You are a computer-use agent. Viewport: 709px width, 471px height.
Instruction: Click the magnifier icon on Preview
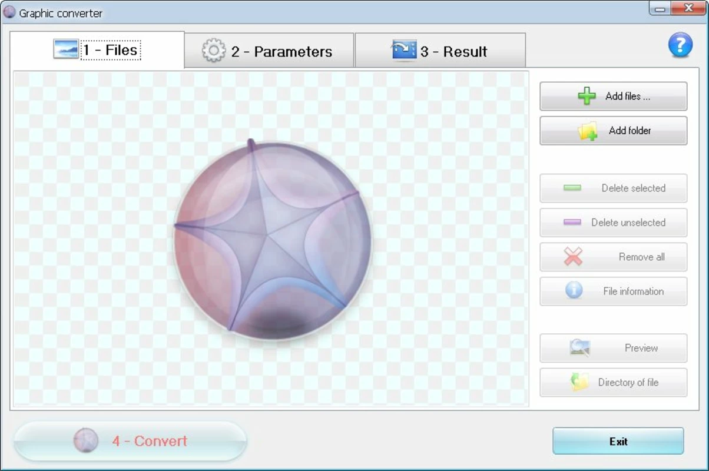[x=579, y=348]
